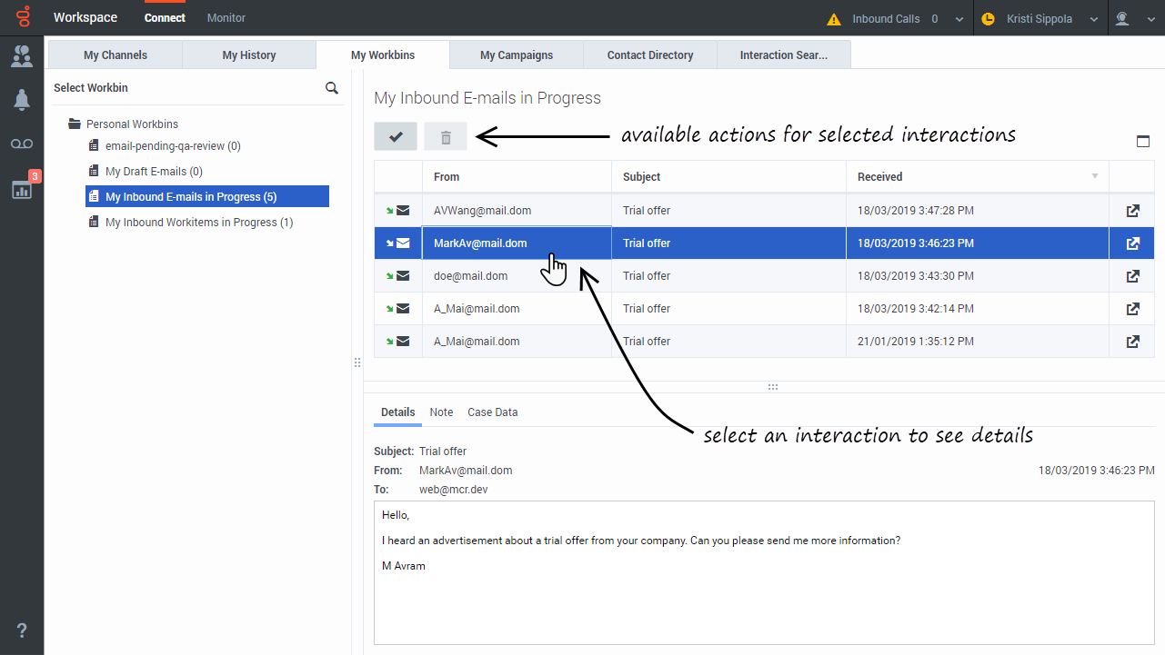Select My Draft E-mails workbin
Screen dimensions: 1165x655
click(x=154, y=172)
